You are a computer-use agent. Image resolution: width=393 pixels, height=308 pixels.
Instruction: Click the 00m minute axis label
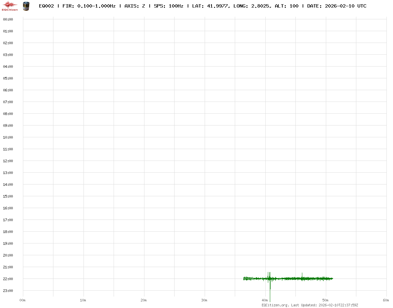pos(23,300)
